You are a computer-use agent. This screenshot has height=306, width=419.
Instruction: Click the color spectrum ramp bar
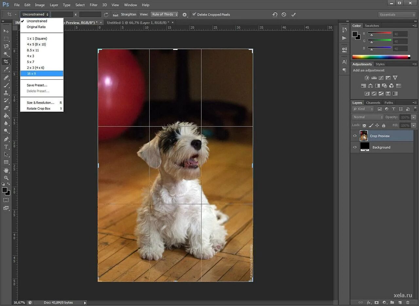pos(380,57)
